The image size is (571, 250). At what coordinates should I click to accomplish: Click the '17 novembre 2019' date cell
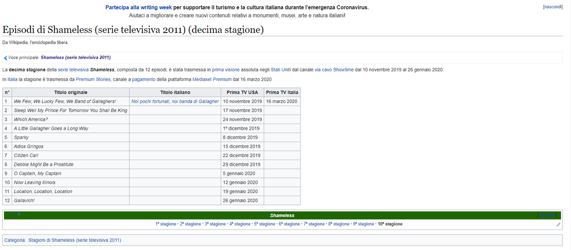click(x=243, y=111)
